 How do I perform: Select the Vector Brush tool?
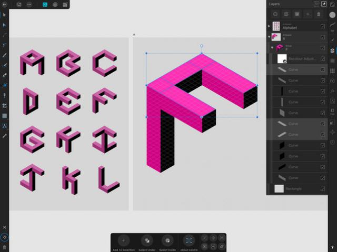click(4, 65)
